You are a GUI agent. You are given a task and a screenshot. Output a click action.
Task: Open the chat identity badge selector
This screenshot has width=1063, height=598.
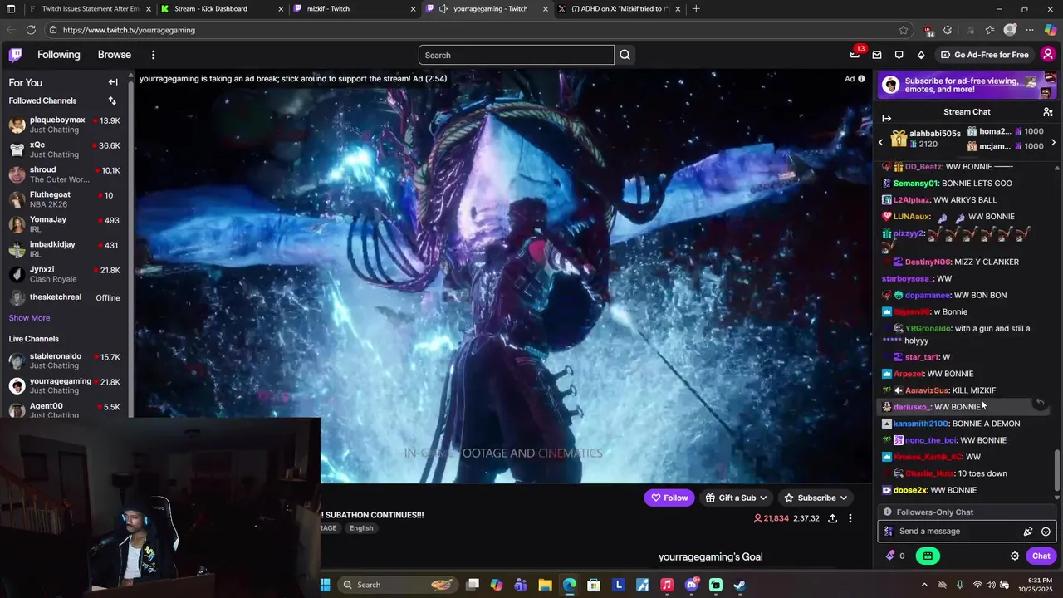(889, 532)
